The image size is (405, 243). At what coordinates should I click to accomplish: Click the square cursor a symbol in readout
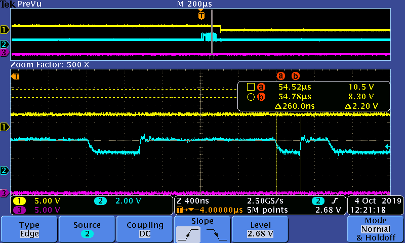[251, 87]
